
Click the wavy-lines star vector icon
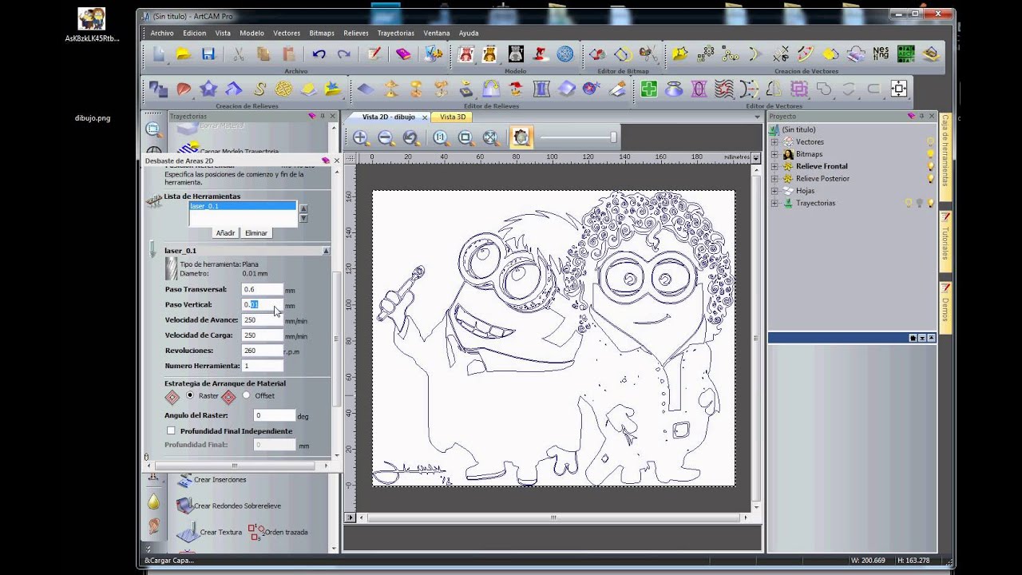[x=724, y=89]
